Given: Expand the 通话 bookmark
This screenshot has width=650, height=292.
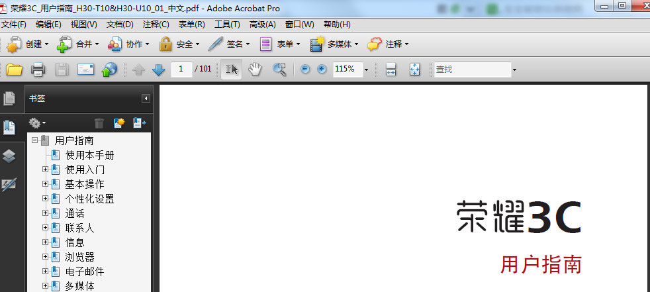Looking at the screenshot, I should coord(46,213).
